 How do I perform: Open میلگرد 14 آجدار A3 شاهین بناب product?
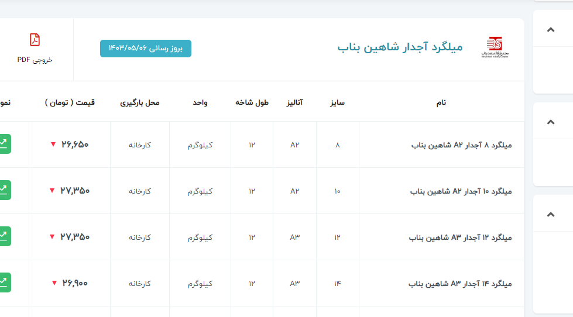coord(460,284)
